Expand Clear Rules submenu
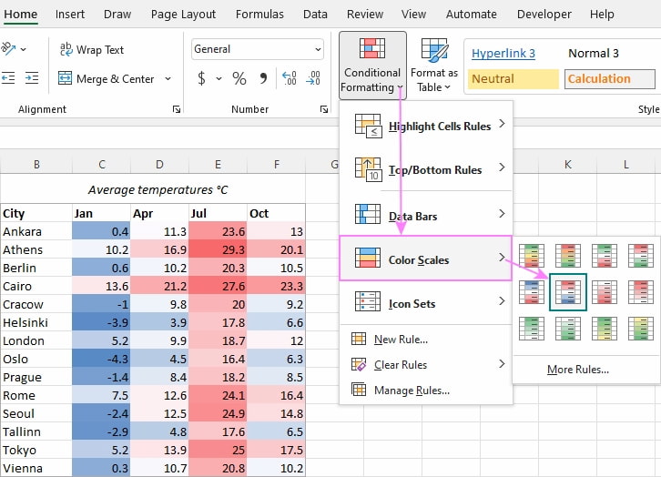Viewport: 661px width, 477px height. [426, 364]
